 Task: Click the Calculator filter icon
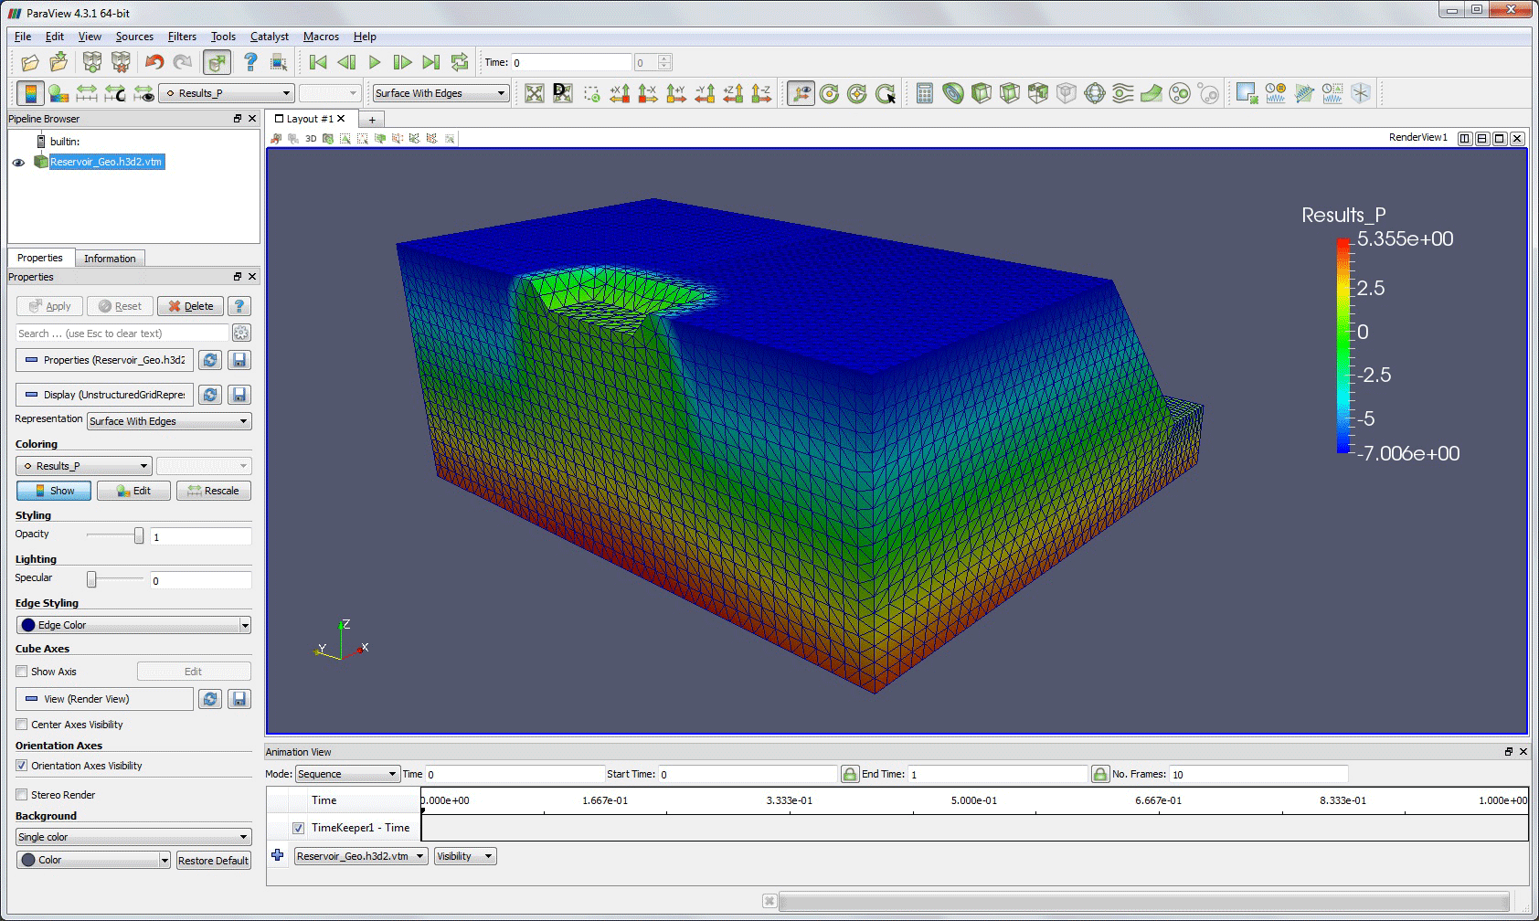[924, 93]
